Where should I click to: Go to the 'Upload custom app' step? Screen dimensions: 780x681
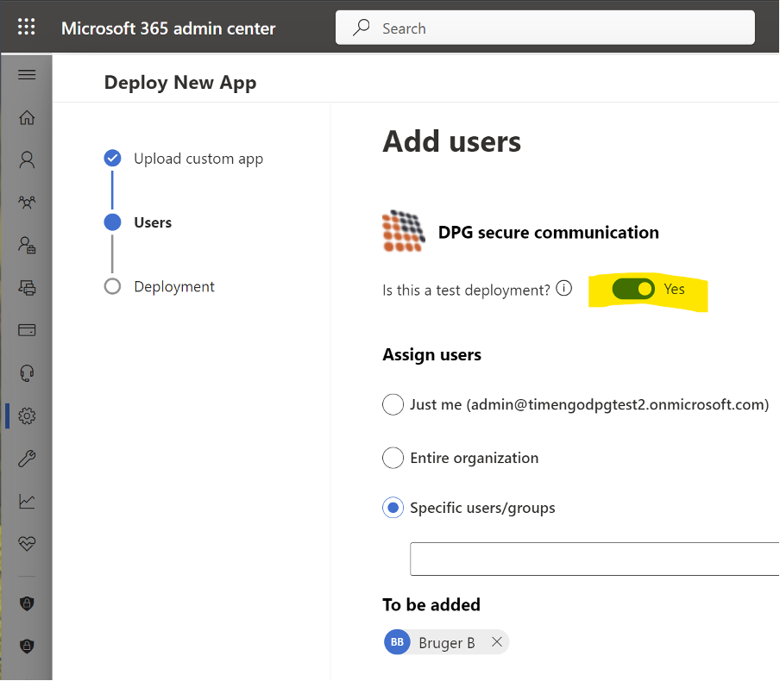click(198, 159)
